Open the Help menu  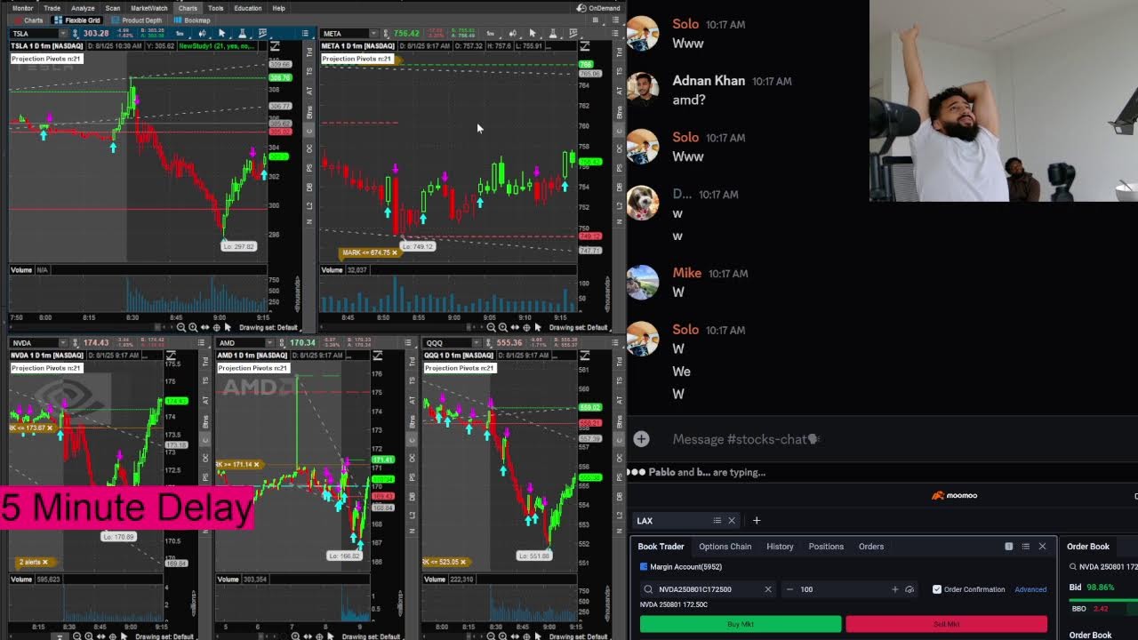[278, 8]
